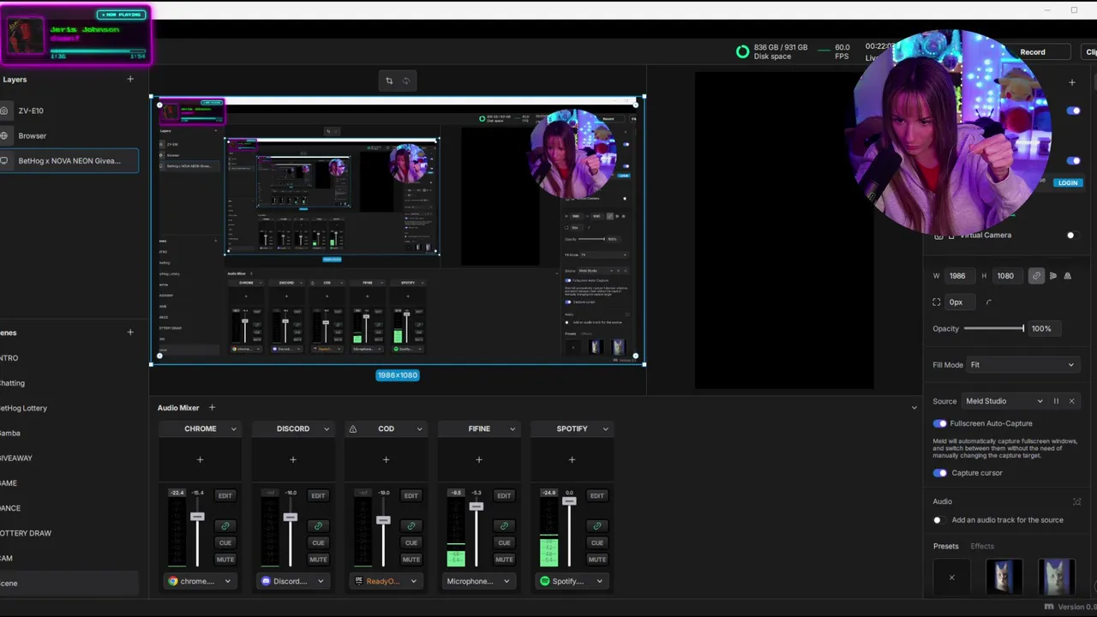1097x617 pixels.
Task: Select the BetHog x NOVA NEON layer
Action: pos(69,160)
